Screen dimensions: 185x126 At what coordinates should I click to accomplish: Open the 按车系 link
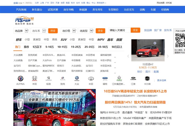(168, 30)
